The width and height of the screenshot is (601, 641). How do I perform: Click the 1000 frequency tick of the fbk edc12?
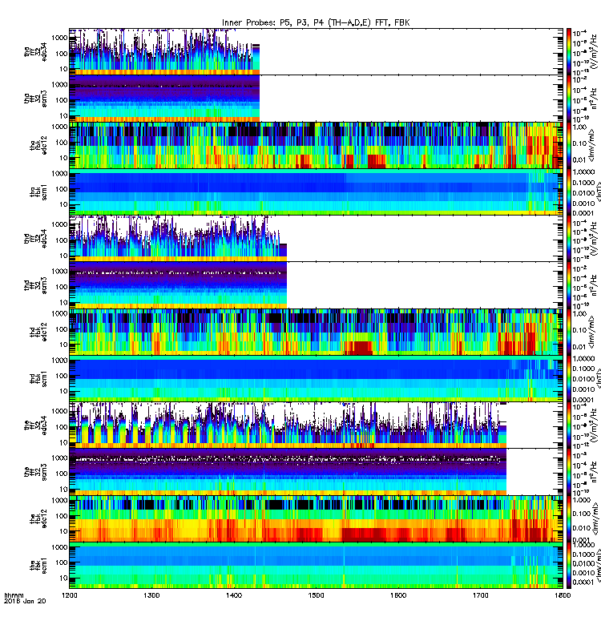pyautogui.click(x=59, y=500)
